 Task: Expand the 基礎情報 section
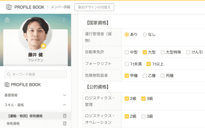pos(64,95)
